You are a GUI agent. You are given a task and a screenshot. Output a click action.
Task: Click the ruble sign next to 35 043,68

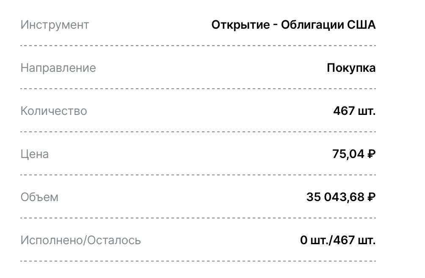[x=372, y=197]
